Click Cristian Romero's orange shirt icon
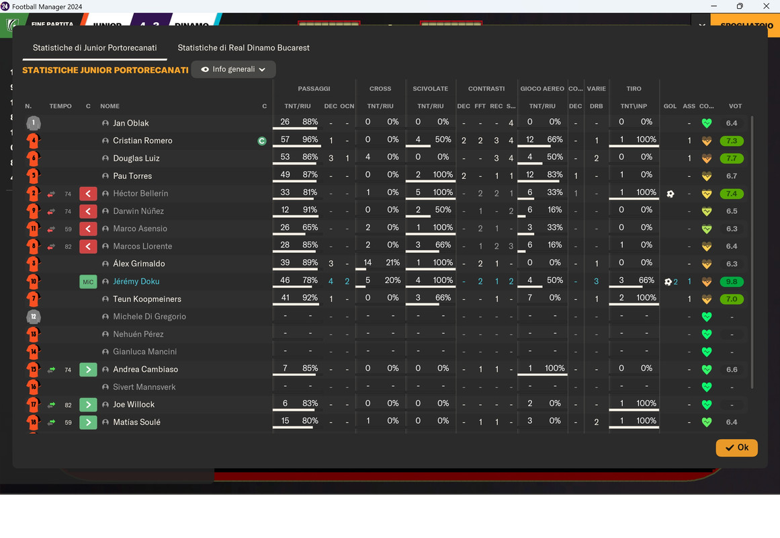This screenshot has height=538, width=780. click(x=34, y=141)
